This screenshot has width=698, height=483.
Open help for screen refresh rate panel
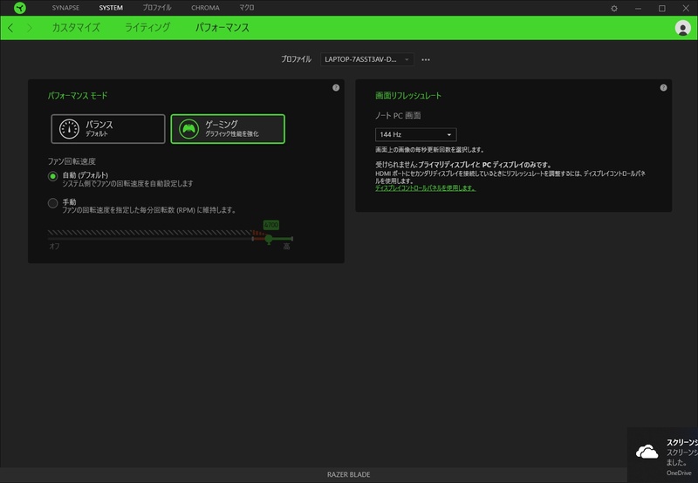663,87
